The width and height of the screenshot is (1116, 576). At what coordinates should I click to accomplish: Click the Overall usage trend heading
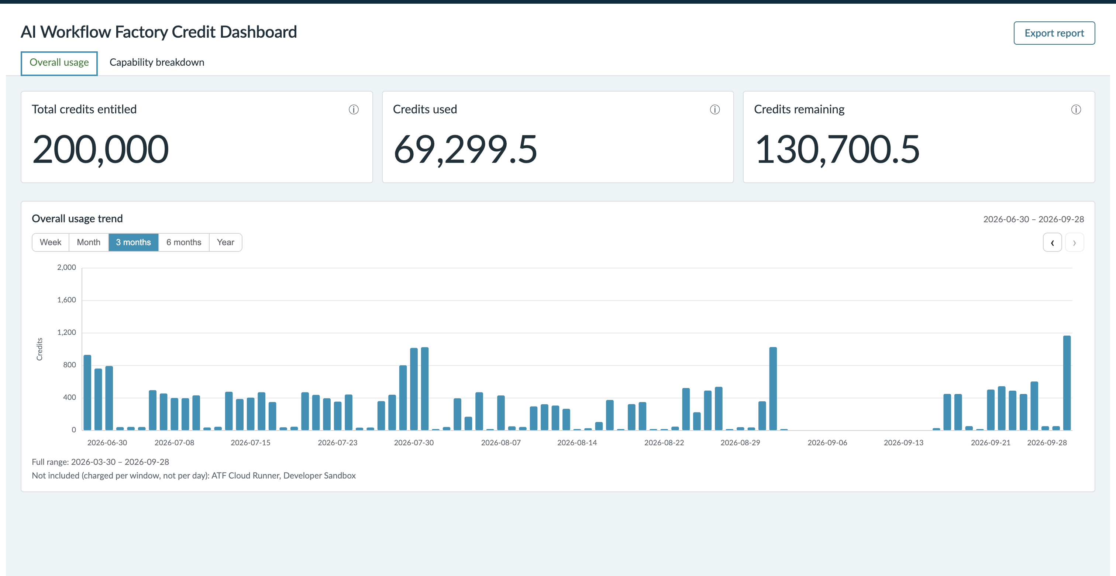pyautogui.click(x=77, y=219)
